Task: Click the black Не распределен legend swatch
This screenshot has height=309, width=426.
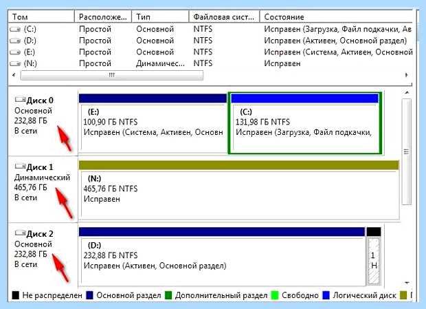Action: pos(16,295)
